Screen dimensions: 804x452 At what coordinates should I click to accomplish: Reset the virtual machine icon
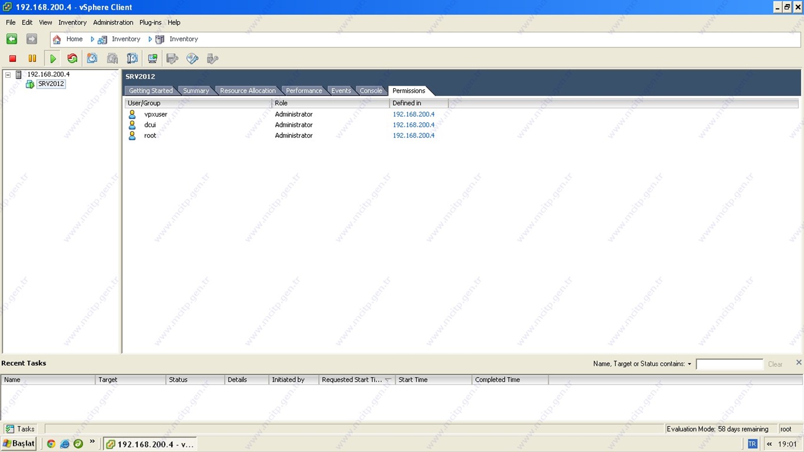(x=72, y=58)
